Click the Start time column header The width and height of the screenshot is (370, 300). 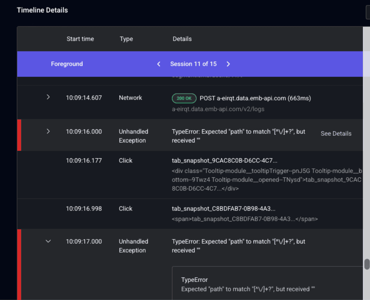(80, 39)
